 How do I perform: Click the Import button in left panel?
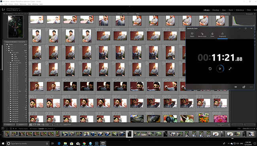(9, 125)
